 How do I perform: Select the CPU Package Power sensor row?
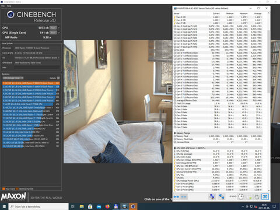click(218, 181)
